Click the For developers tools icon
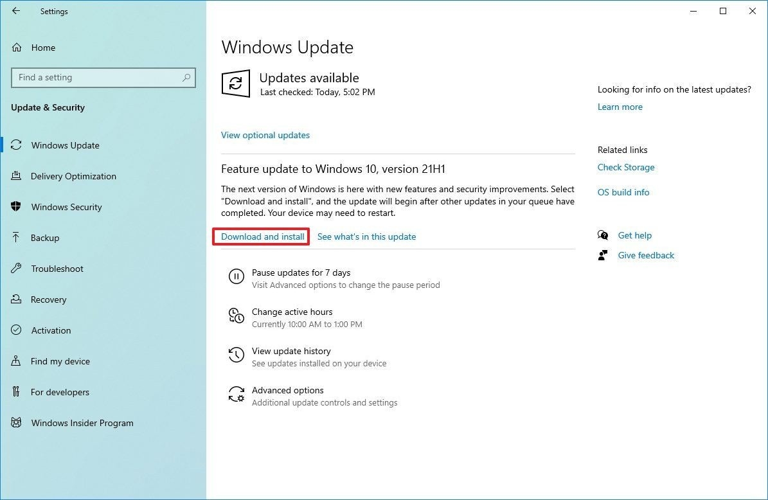768x500 pixels. pyautogui.click(x=16, y=392)
